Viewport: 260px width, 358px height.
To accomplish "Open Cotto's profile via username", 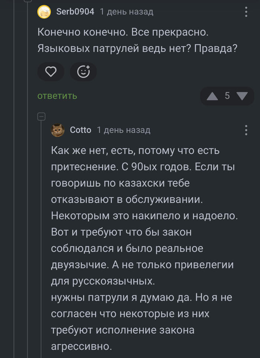I will pyautogui.click(x=80, y=130).
